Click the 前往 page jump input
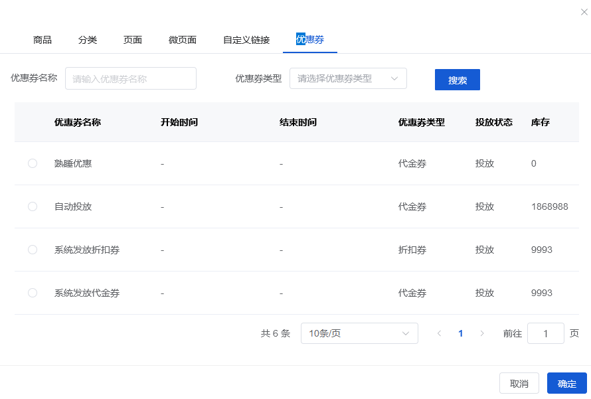This screenshot has height=399, width=591. 545,333
